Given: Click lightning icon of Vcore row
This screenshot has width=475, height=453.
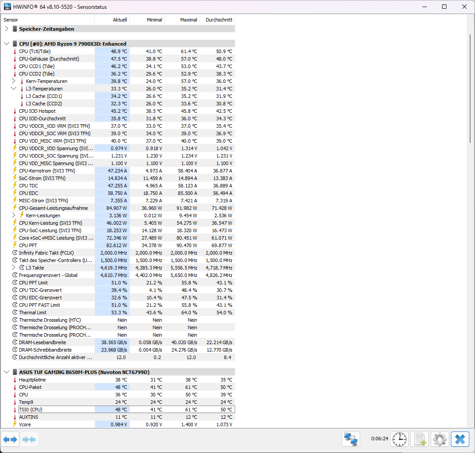Looking at the screenshot, I should coord(14,424).
